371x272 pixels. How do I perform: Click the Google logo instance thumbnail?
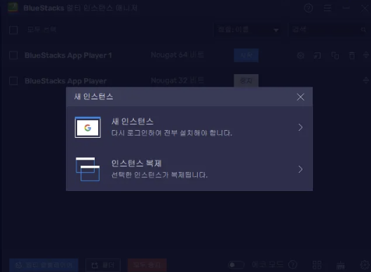coord(88,127)
